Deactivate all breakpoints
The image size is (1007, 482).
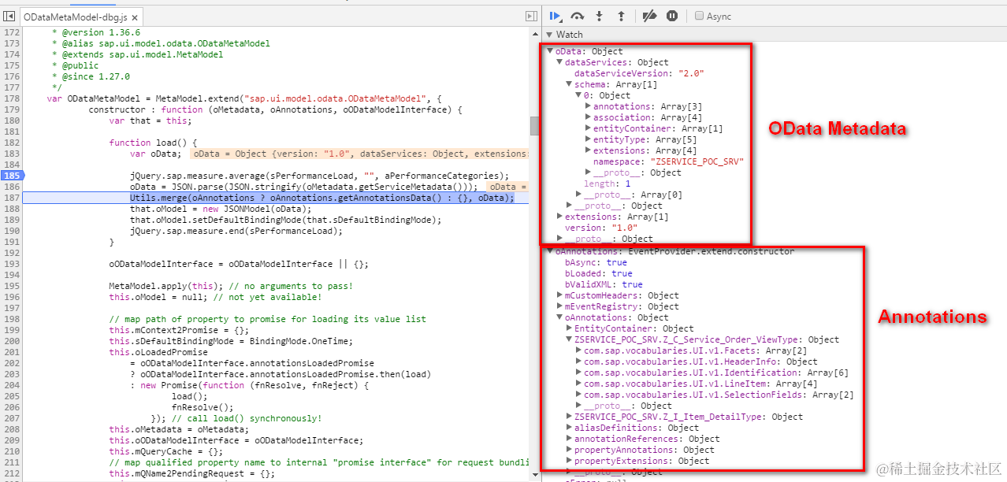click(x=649, y=16)
